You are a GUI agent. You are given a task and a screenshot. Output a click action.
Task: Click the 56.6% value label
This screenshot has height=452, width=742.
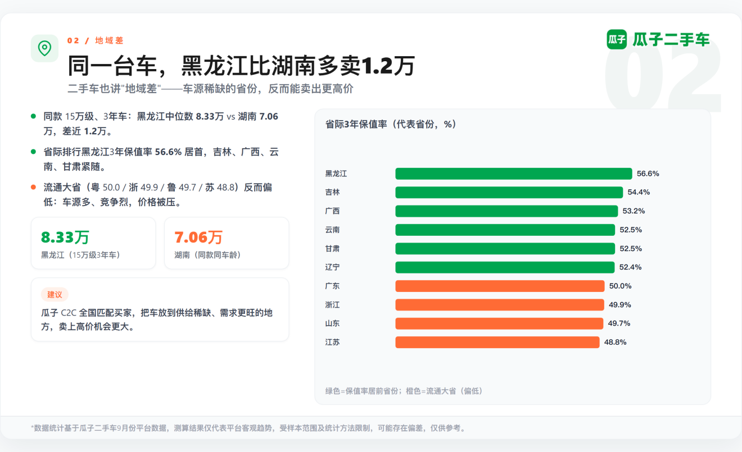648,174
